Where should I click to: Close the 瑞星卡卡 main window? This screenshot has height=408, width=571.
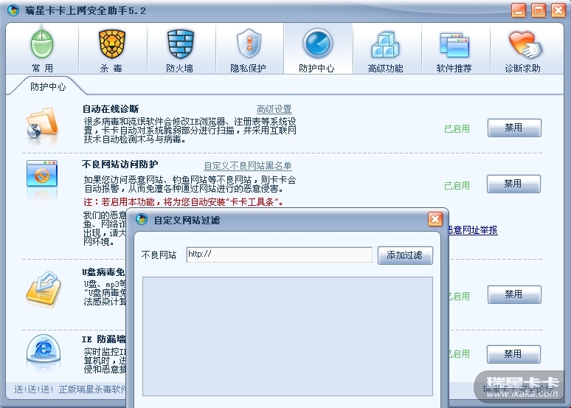point(558,10)
